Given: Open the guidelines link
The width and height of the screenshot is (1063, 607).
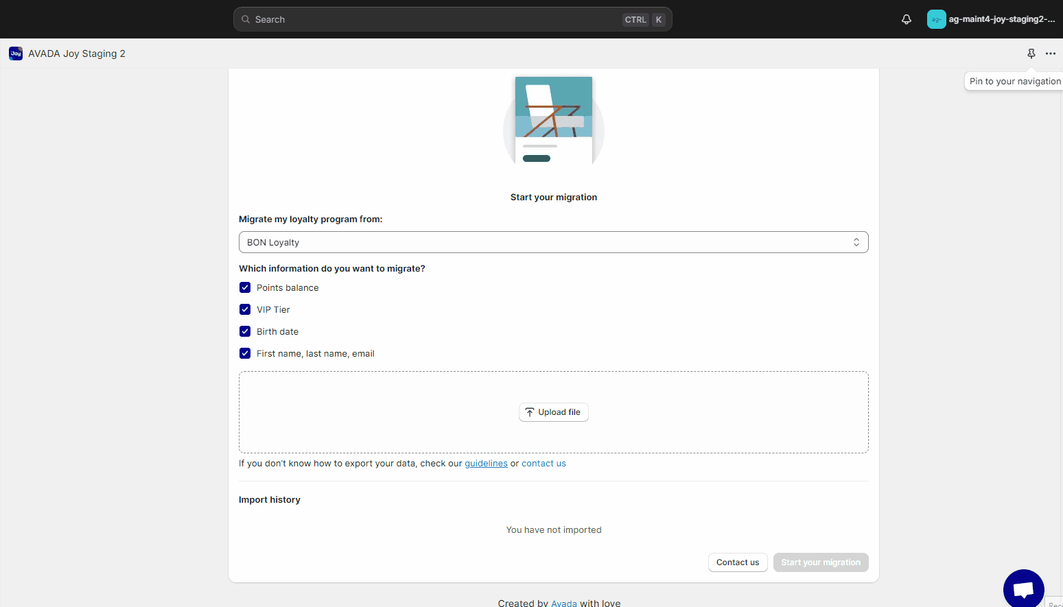Looking at the screenshot, I should pos(486,464).
